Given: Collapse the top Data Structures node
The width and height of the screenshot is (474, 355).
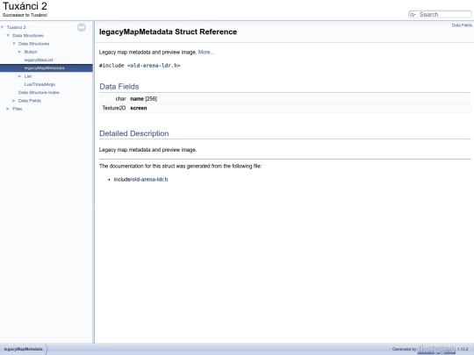Looking at the screenshot, I should [8, 36].
